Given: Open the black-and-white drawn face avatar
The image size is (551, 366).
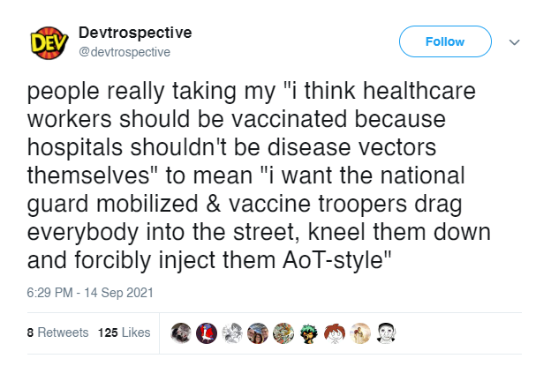Looking at the screenshot, I should click(x=386, y=333).
